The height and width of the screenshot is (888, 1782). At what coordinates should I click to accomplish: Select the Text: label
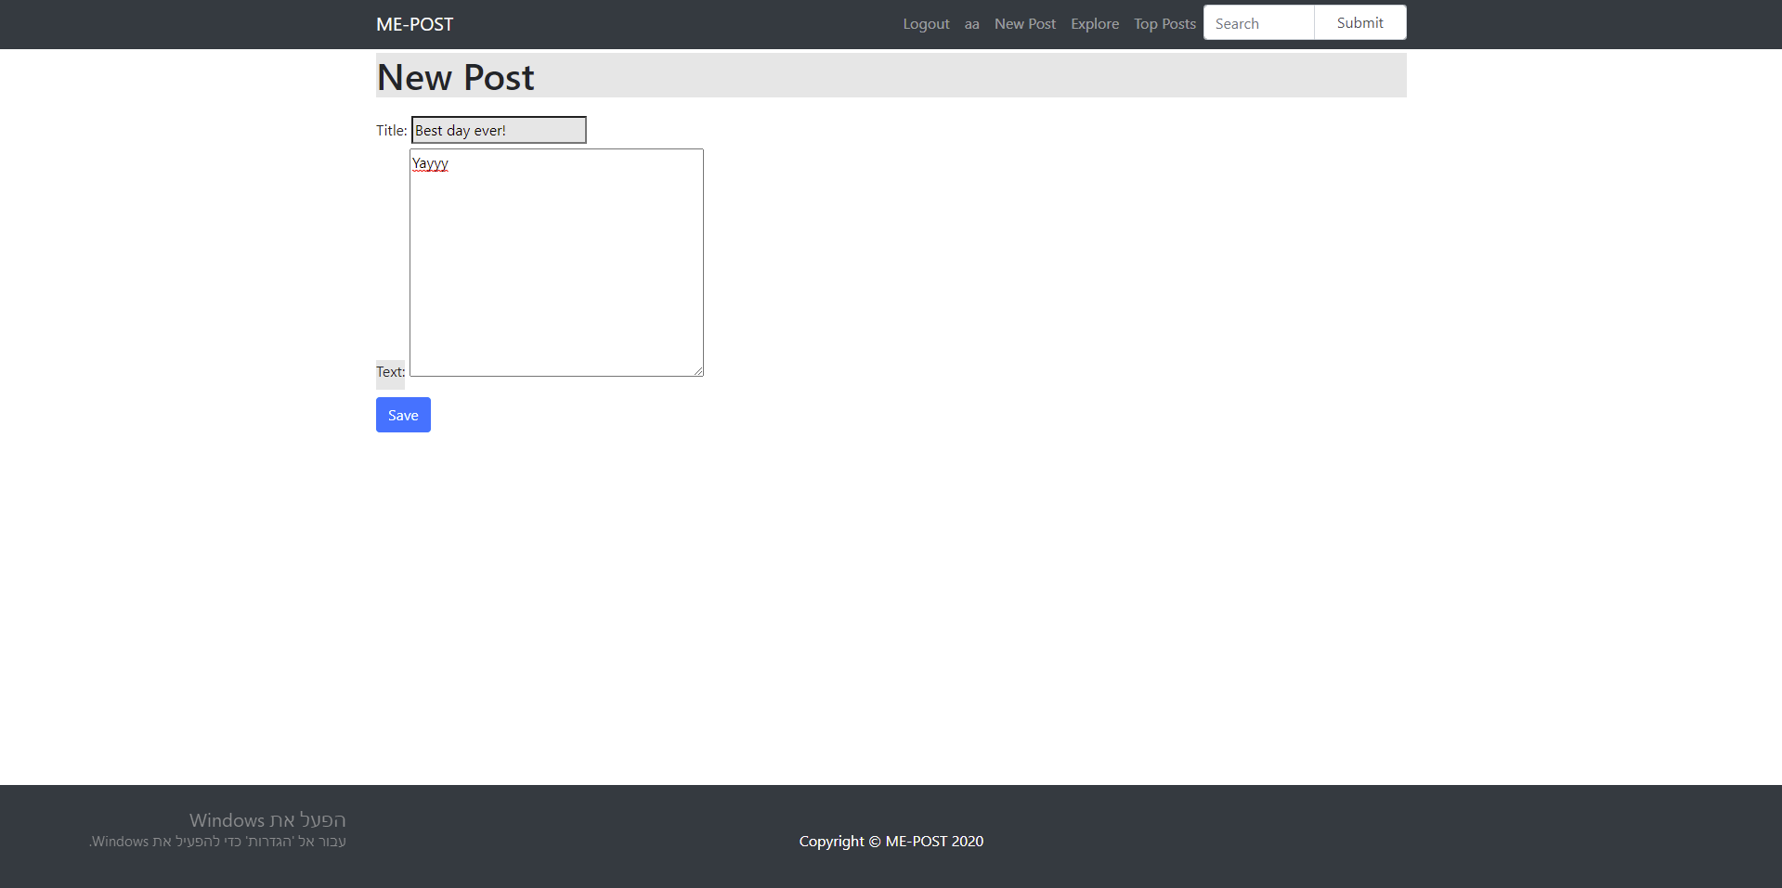[389, 372]
